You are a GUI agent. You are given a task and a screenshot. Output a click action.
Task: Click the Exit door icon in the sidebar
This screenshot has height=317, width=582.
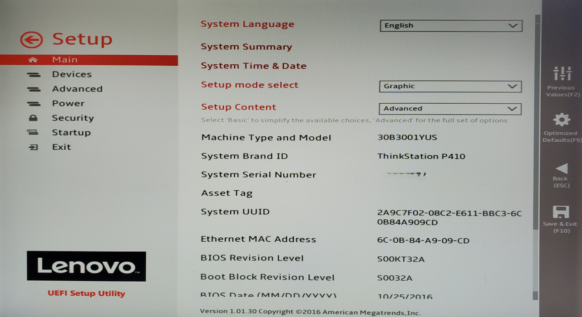(33, 147)
